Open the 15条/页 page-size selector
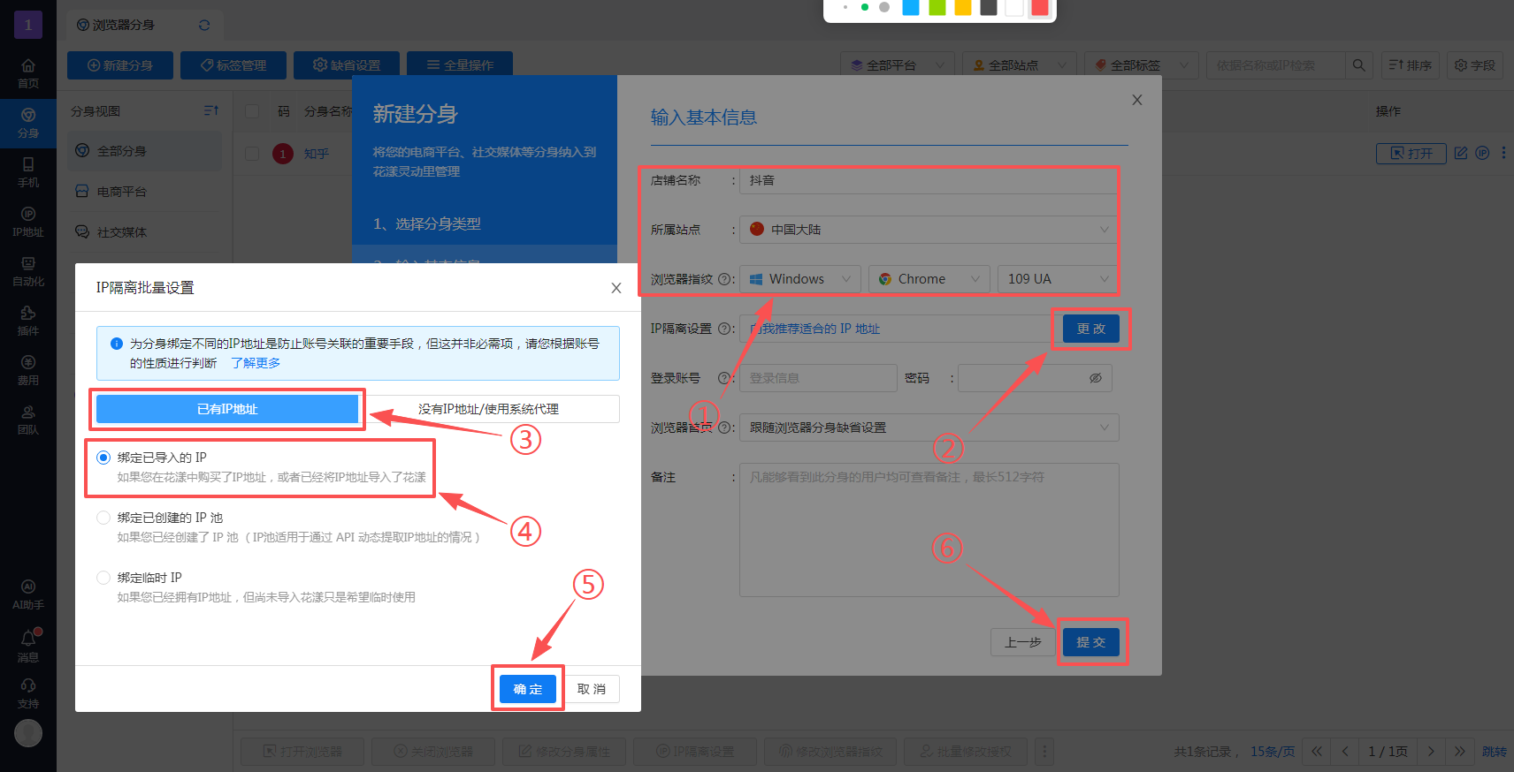 (x=1272, y=752)
